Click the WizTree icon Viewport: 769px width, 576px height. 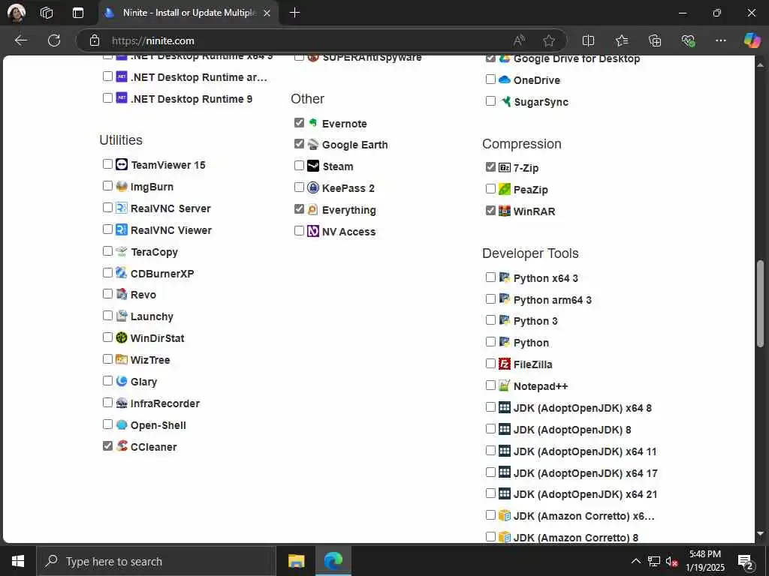[x=122, y=359]
